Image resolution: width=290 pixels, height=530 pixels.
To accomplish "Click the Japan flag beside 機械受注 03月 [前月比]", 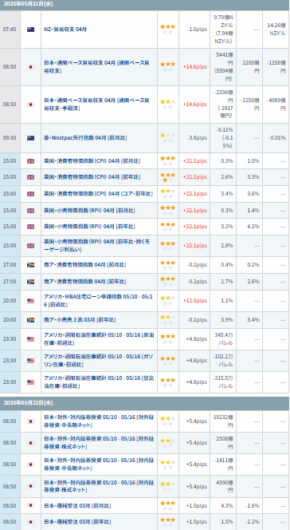I will click(x=30, y=505).
